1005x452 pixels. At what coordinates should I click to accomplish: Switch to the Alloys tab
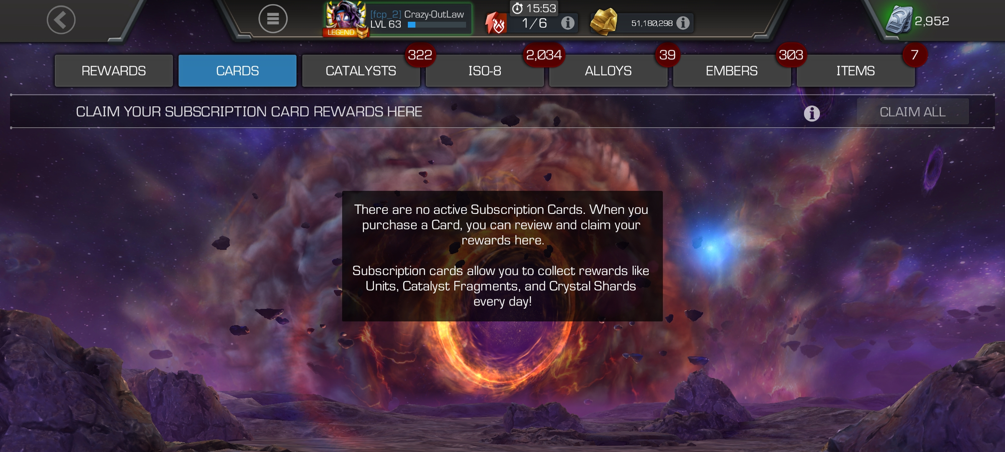coord(608,71)
